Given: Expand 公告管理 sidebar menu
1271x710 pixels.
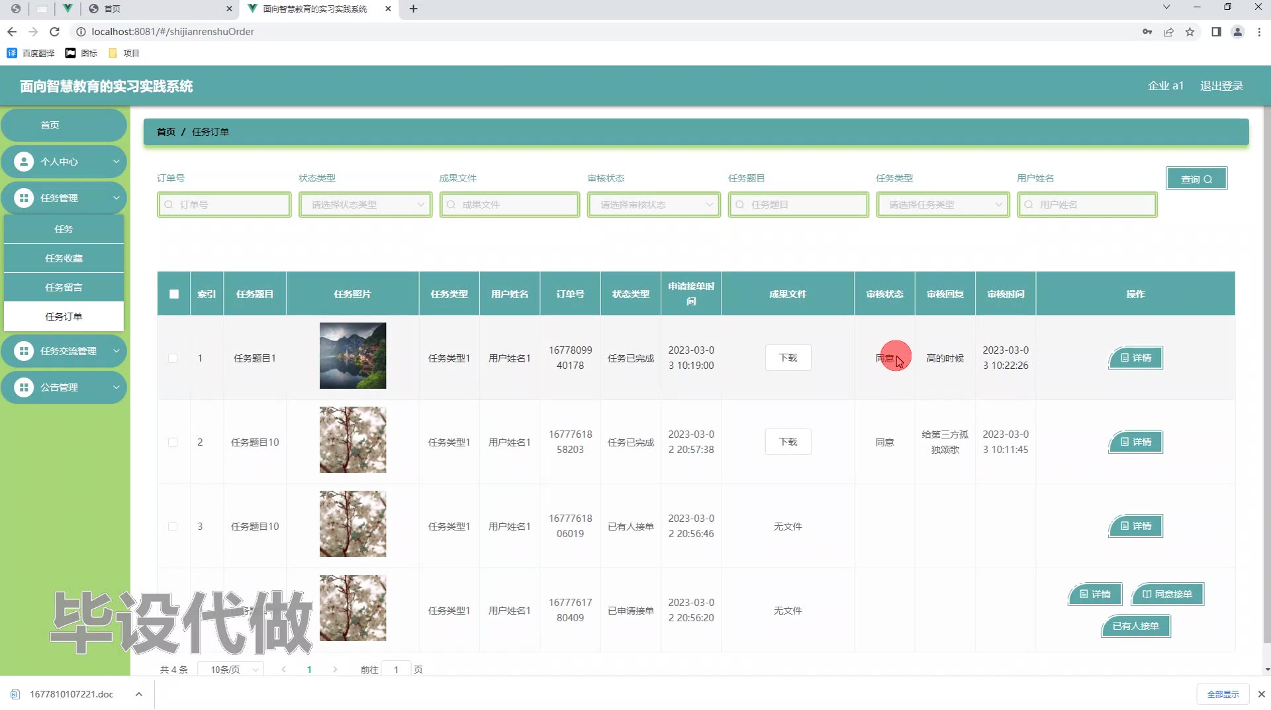Looking at the screenshot, I should [64, 387].
